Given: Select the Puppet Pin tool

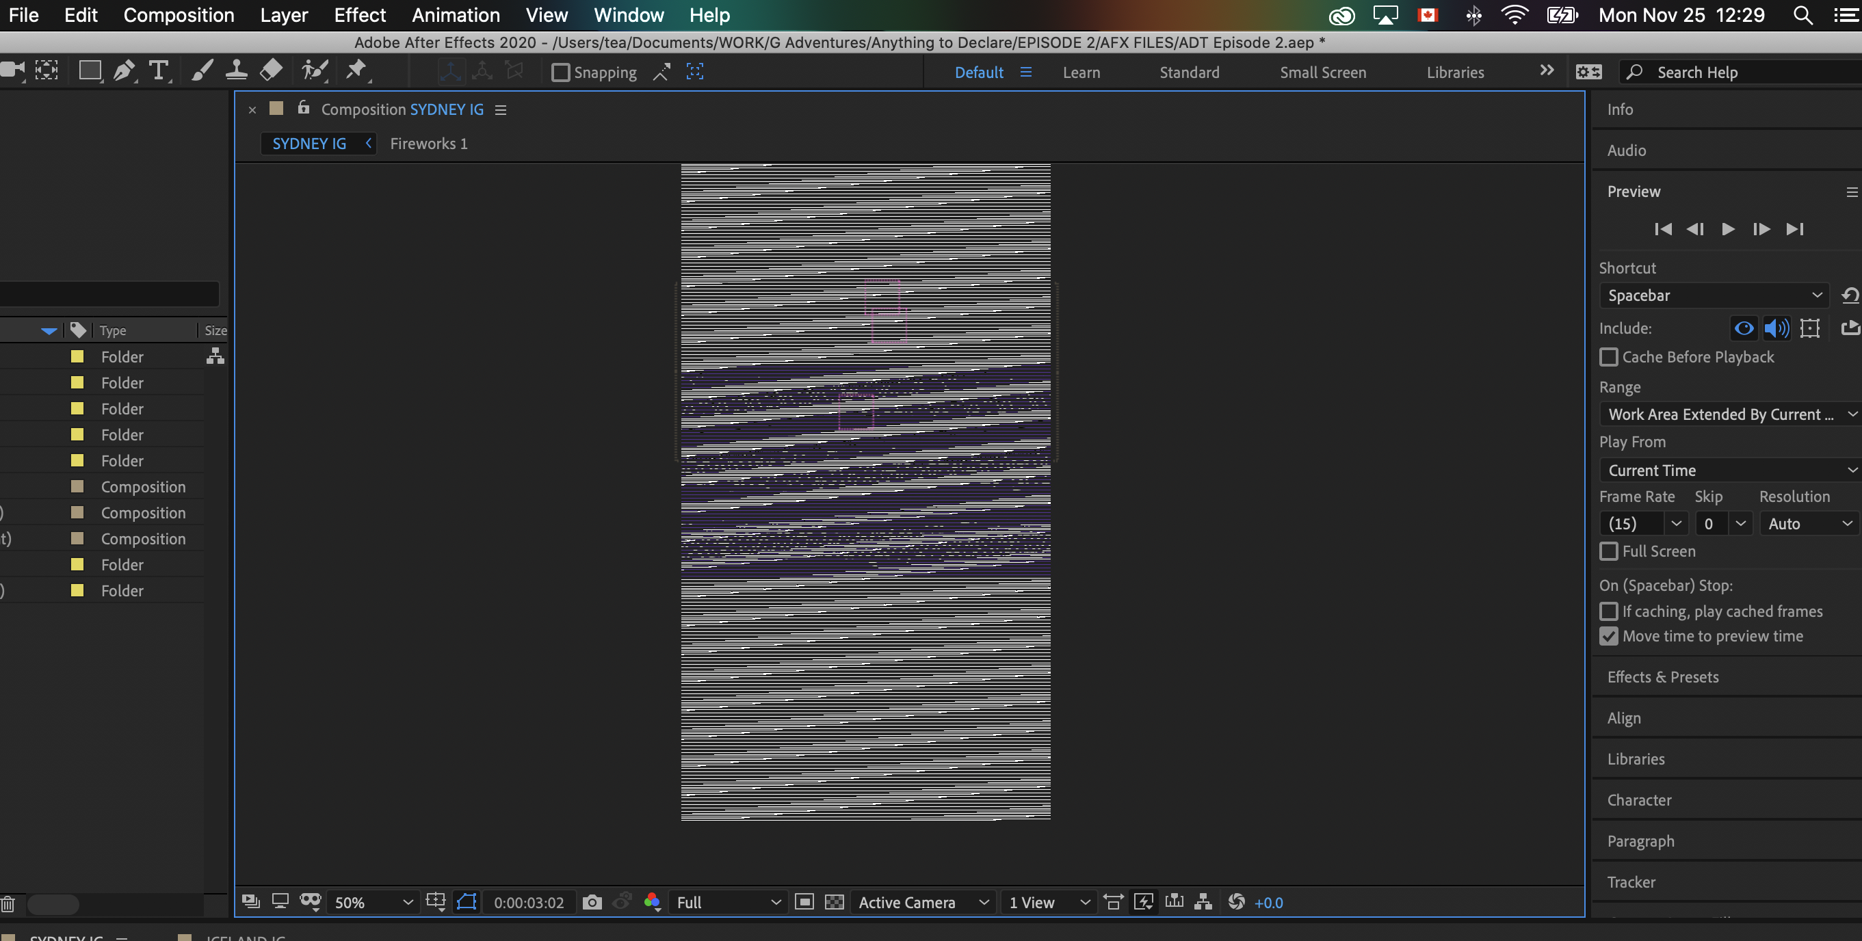Looking at the screenshot, I should (x=355, y=71).
